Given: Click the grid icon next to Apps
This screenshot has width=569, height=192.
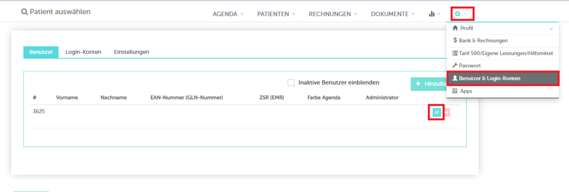Looking at the screenshot, I should (x=455, y=91).
